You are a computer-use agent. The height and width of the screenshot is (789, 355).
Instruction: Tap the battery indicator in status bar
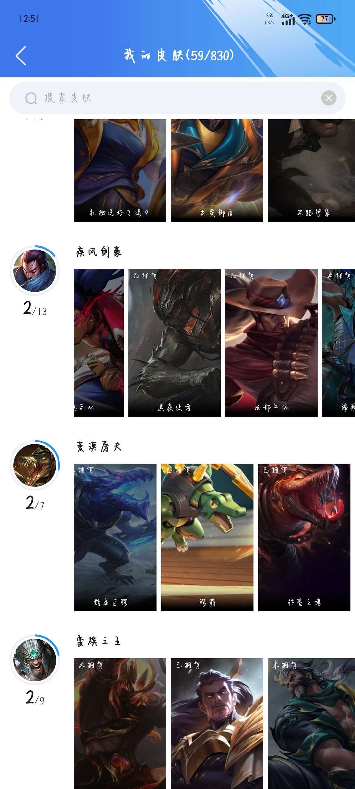tap(325, 19)
